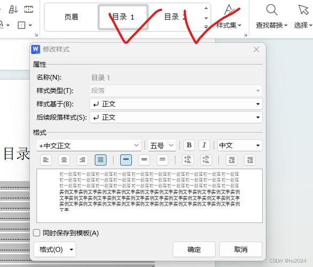Select the 目录 2 style in gallery
This screenshot has width=313, height=267.
pos(175,17)
